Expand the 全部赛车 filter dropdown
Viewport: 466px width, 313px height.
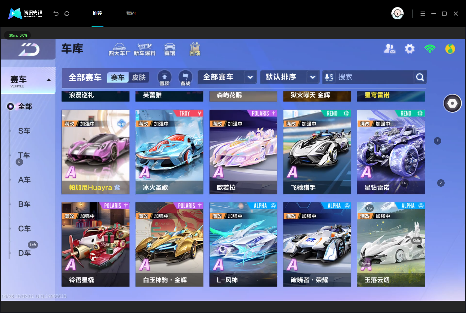click(227, 77)
